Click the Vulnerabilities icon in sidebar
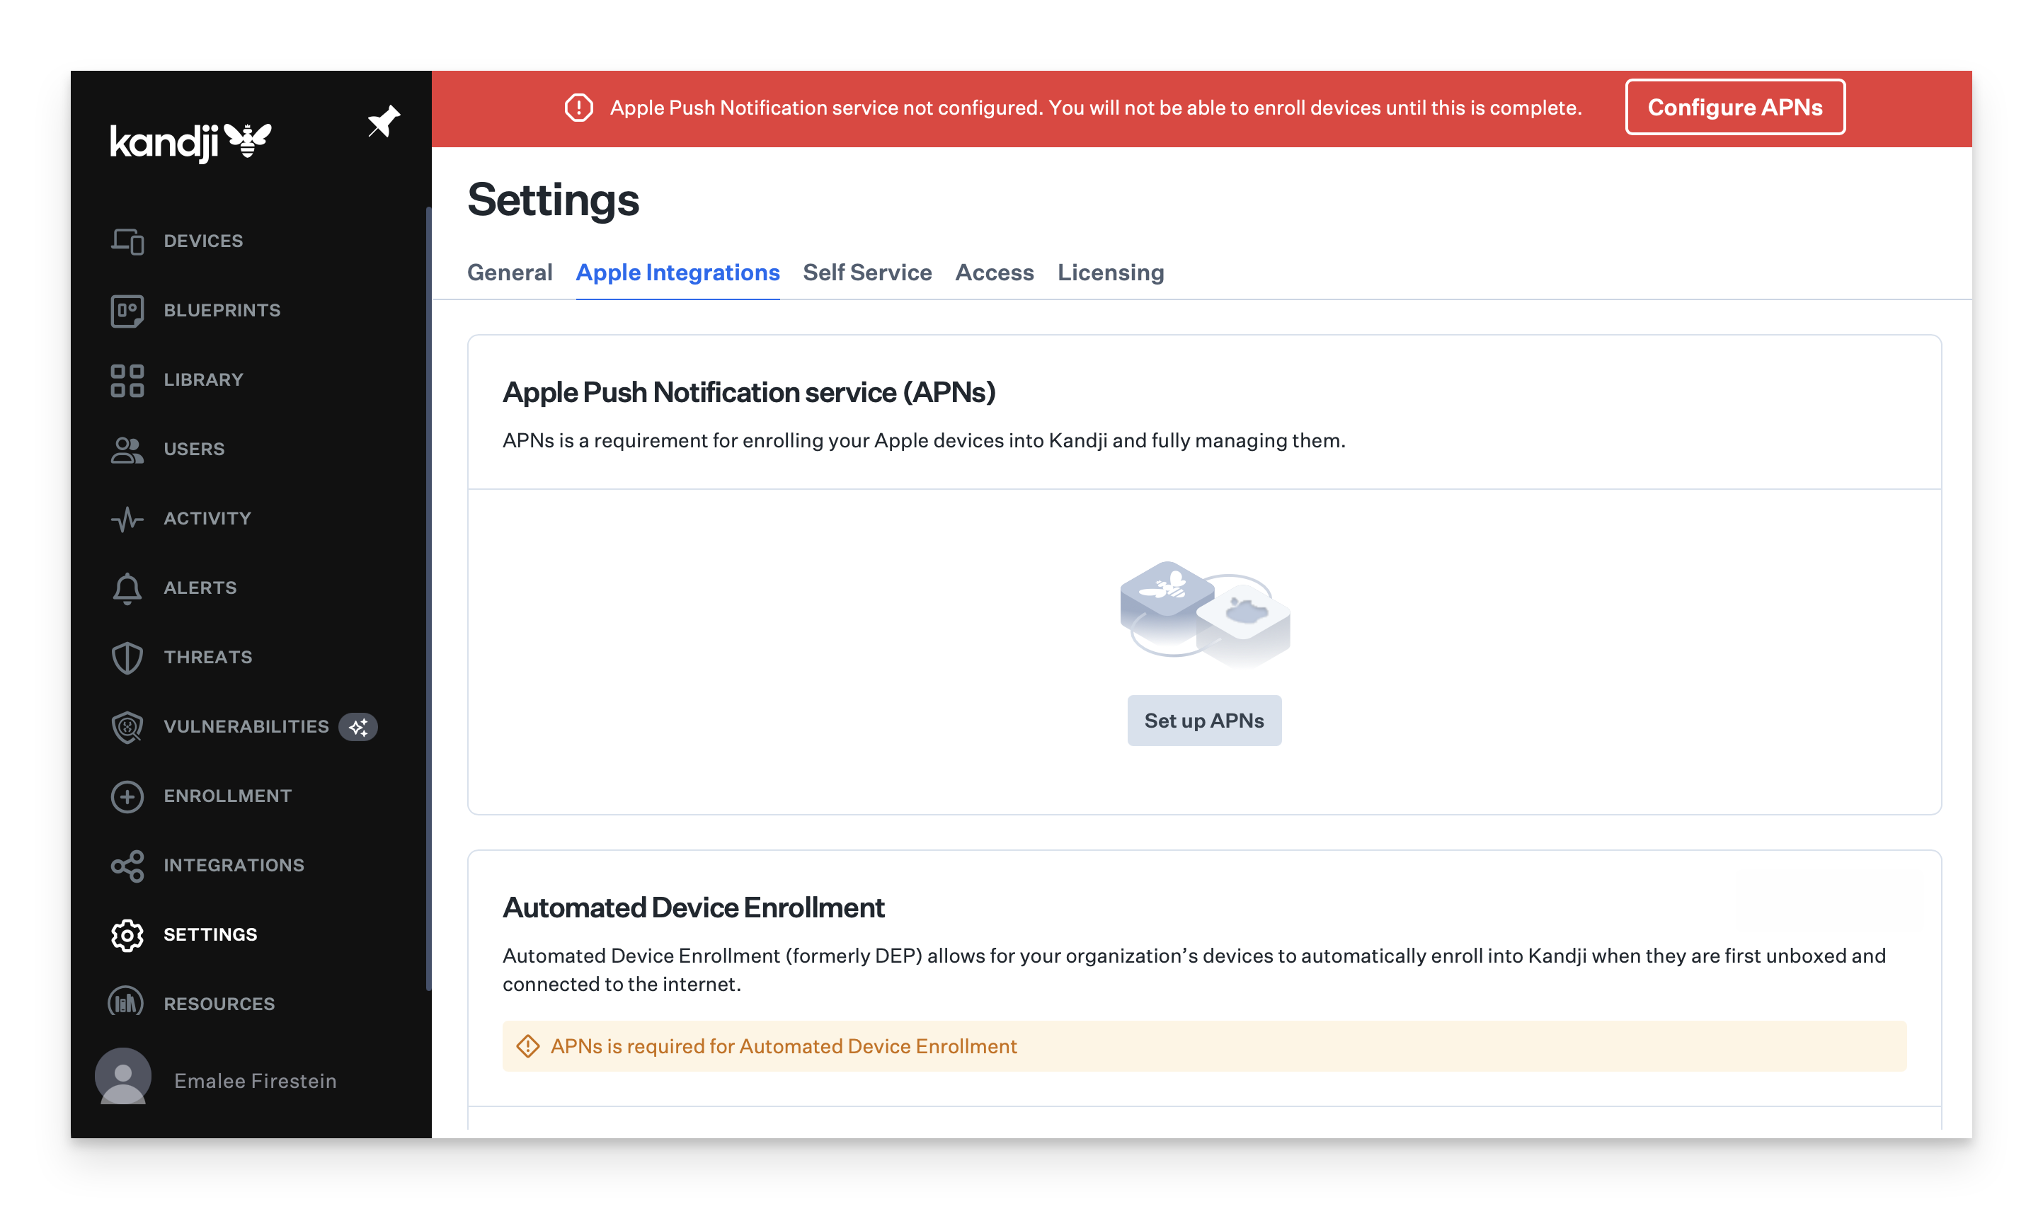 pos(128,726)
